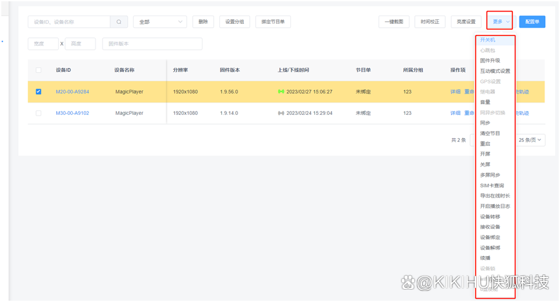Select 开关机 from the more menu

488,39
